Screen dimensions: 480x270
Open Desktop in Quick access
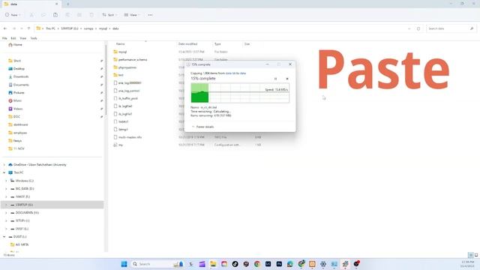[19, 68]
